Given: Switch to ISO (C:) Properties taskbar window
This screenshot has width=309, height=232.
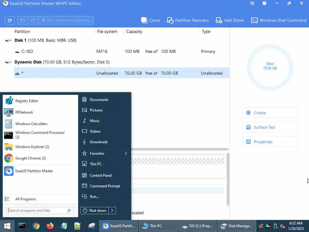Looking at the screenshot, I should coord(197,226).
